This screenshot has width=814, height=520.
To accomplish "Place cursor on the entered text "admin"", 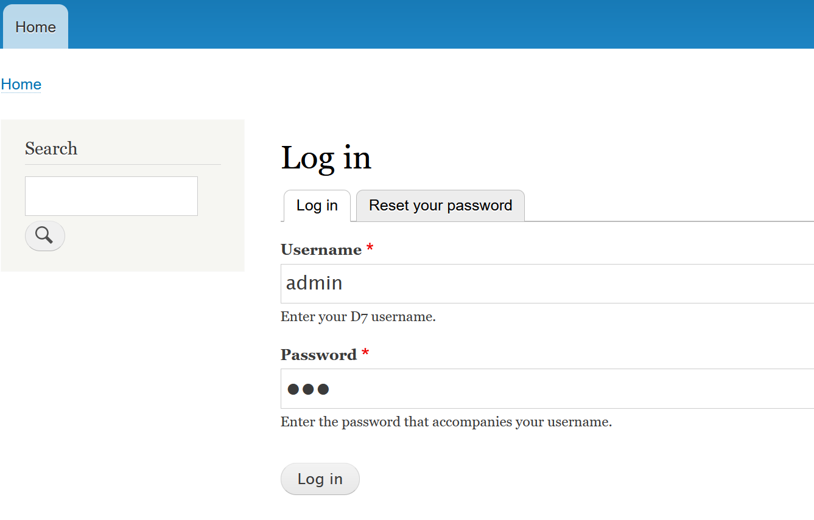I will point(314,283).
